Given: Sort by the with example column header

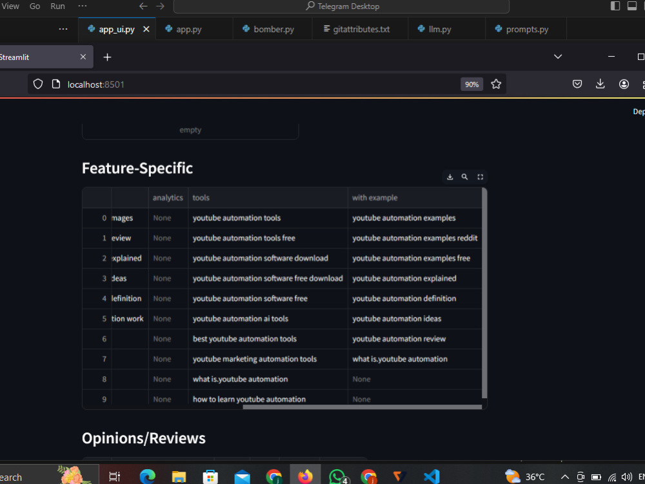Looking at the screenshot, I should [x=415, y=197].
